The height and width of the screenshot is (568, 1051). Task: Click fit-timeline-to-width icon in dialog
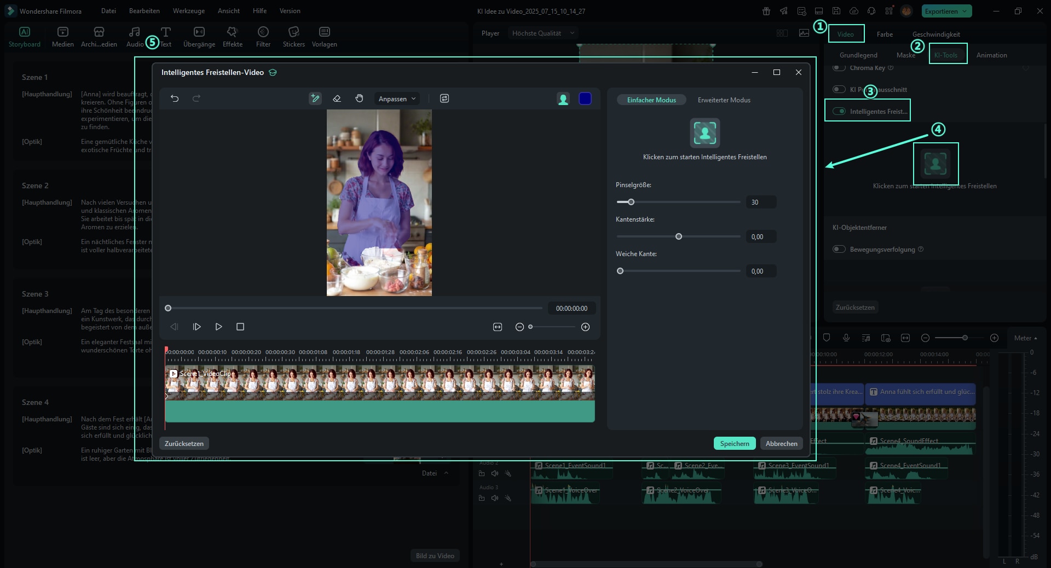coord(498,327)
